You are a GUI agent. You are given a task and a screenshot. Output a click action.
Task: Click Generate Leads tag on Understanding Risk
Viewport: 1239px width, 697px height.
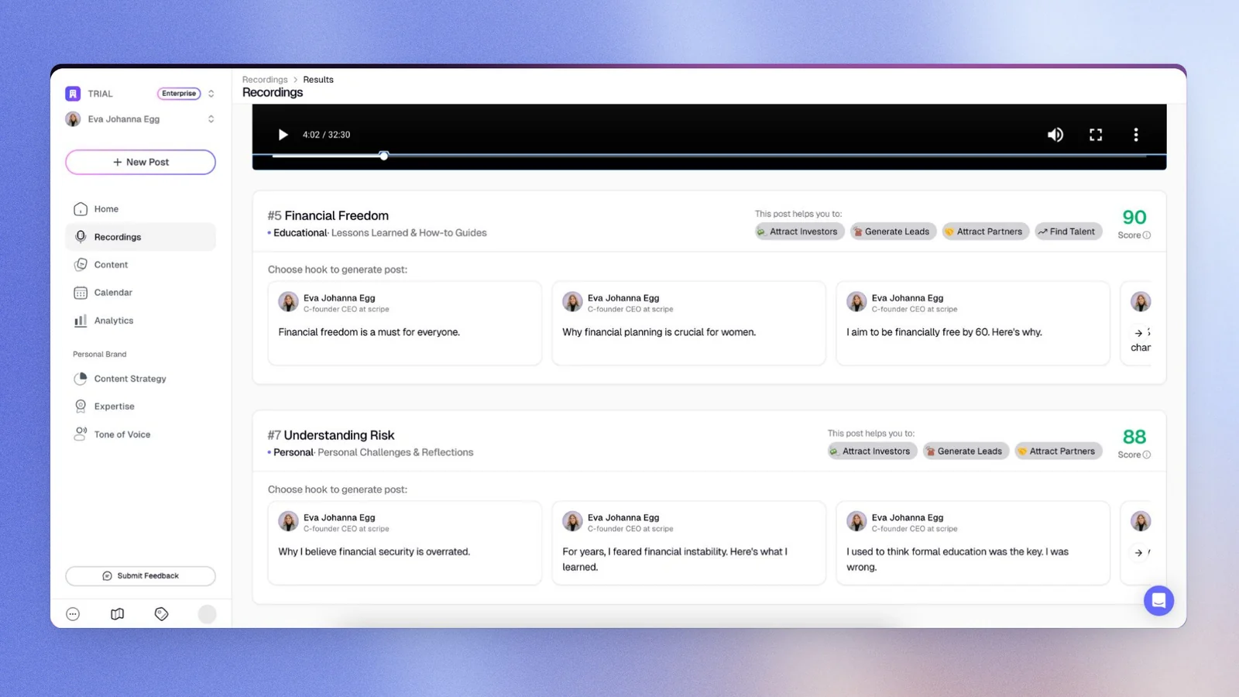coord(965,452)
